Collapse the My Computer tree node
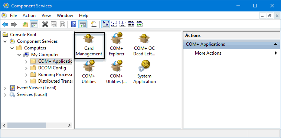 pos(19,55)
